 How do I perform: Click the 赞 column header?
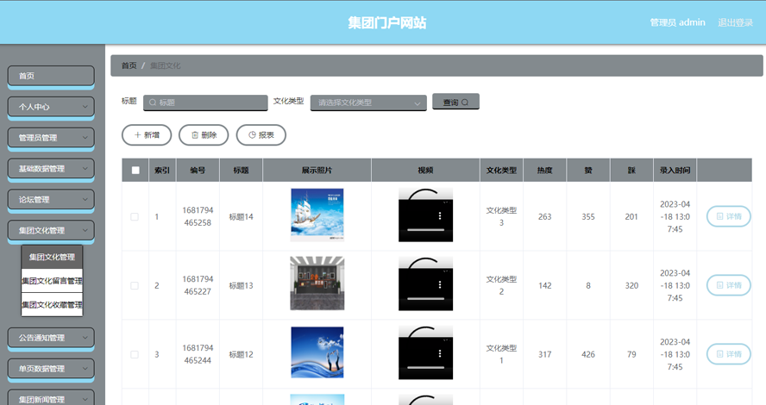click(588, 171)
